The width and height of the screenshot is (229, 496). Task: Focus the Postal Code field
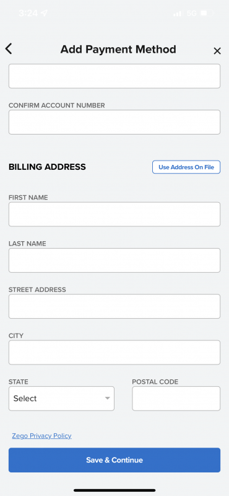176,399
